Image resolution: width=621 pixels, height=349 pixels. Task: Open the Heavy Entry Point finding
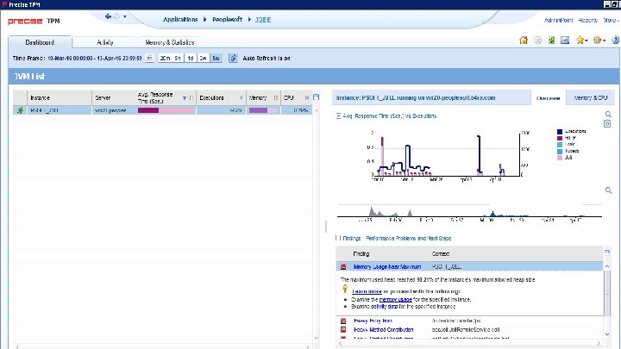[373, 321]
